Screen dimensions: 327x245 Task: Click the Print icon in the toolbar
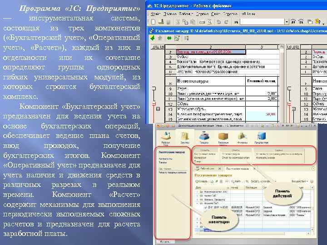[202, 22]
